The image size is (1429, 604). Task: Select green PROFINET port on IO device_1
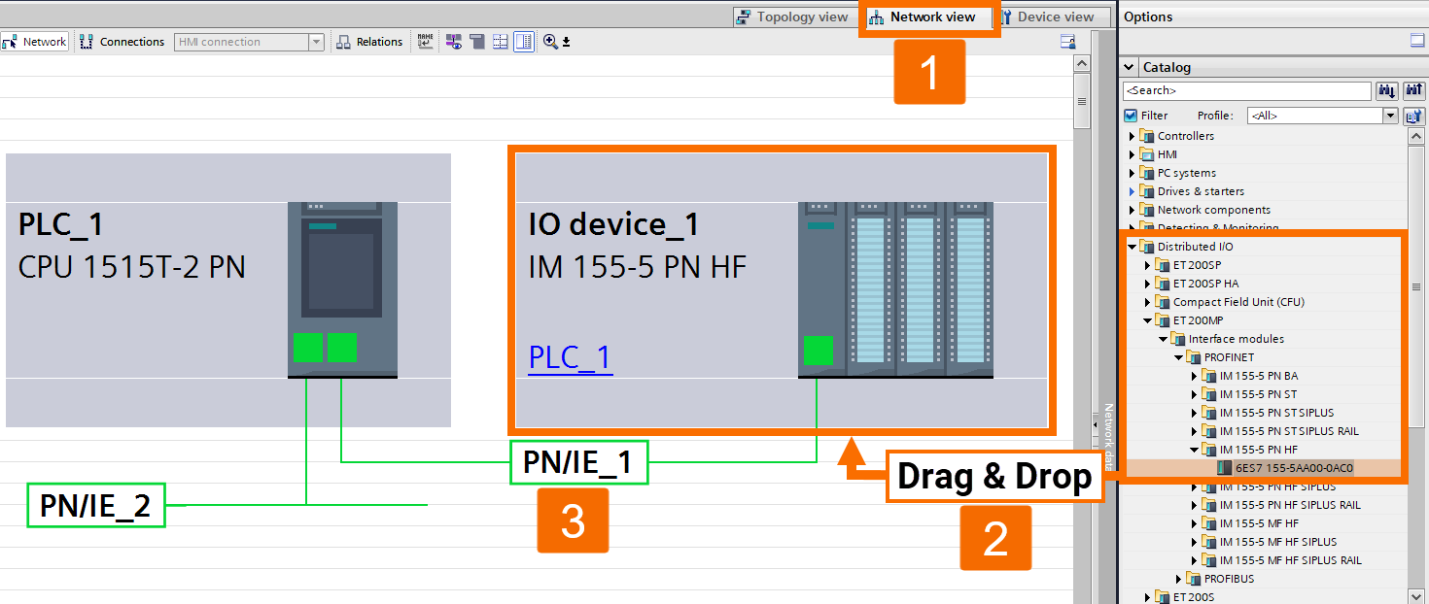click(x=819, y=351)
